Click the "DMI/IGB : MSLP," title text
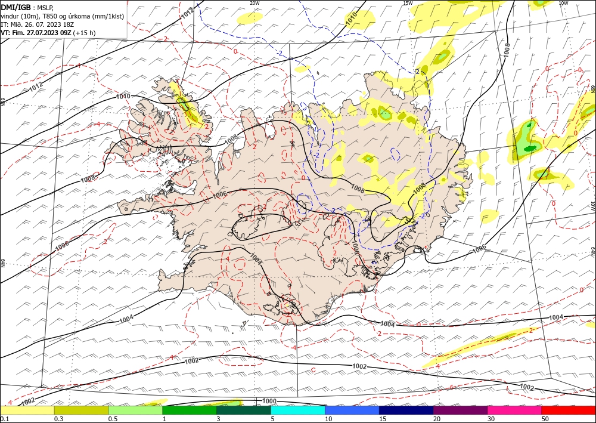Viewport: 596px width, 423px height. [x=27, y=7]
